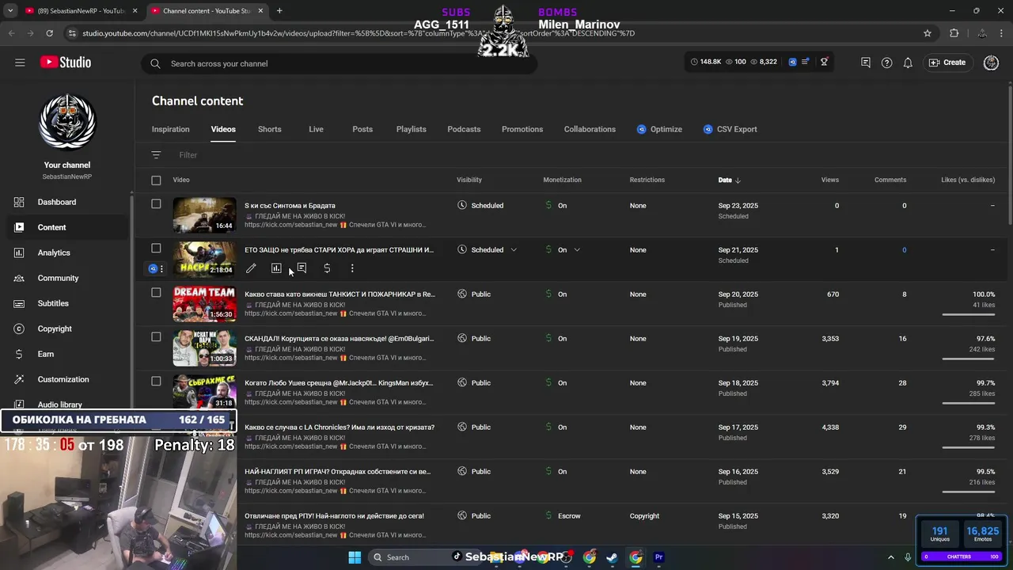Open DREAM TEAM video thumbnail
The width and height of the screenshot is (1013, 570).
click(x=204, y=304)
